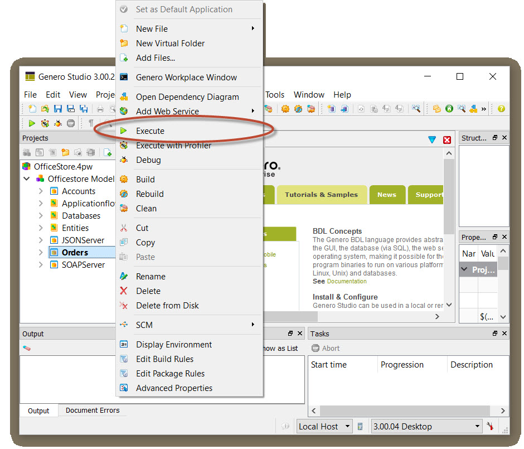Click the Debug bug toolbar icon
The image size is (524, 449).
pos(58,123)
